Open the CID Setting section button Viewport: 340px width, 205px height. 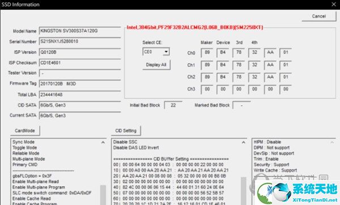pyautogui.click(x=126, y=131)
